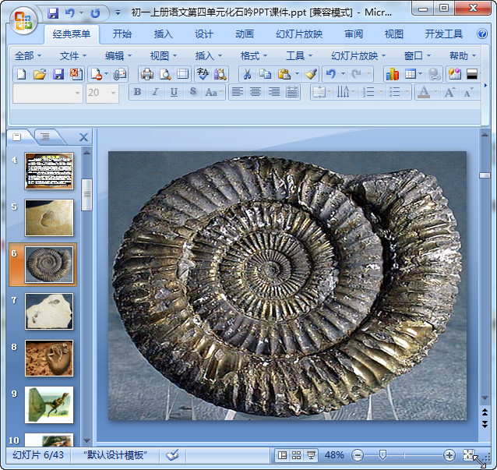
Task: Toggle Underline formatting button
Action: pyautogui.click(x=173, y=92)
